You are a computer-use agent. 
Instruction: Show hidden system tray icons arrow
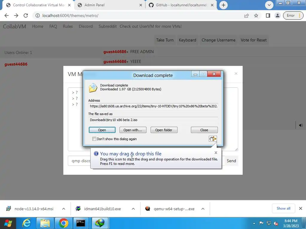pyautogui.click(x=254, y=224)
